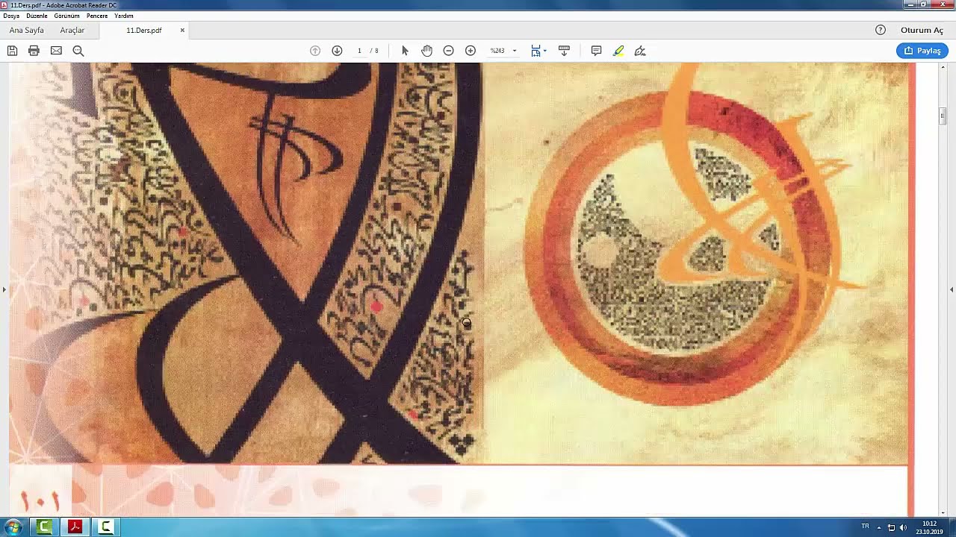956x537 pixels.
Task: Open the Dosya menu
Action: (x=11, y=16)
